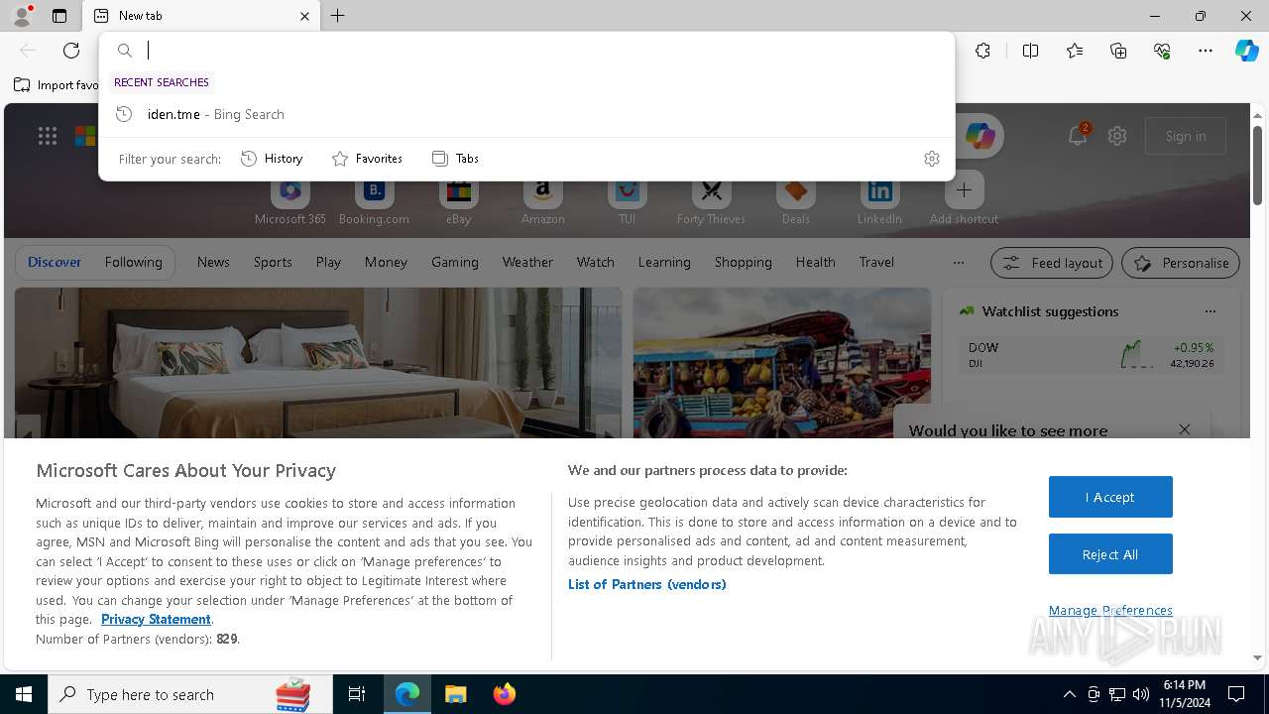Open the Edge profile icon
Image resolution: width=1269 pixels, height=714 pixels.
click(21, 16)
